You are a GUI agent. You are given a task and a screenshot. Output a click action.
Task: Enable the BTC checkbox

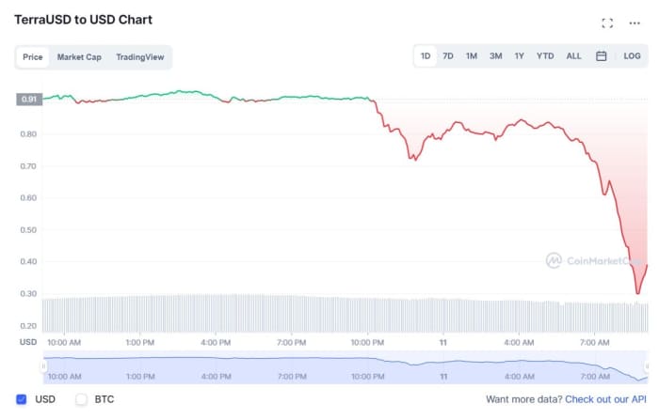pos(81,399)
